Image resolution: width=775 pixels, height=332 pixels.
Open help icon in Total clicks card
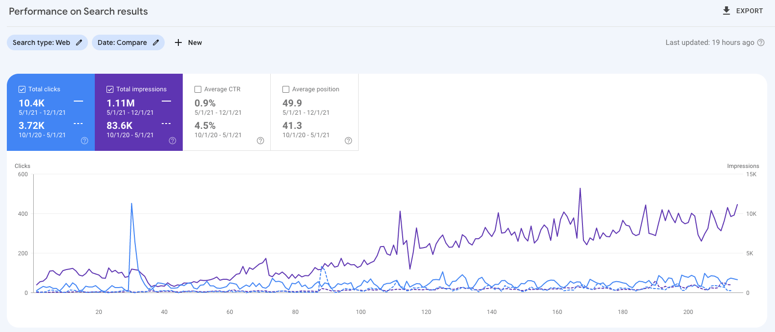click(85, 141)
